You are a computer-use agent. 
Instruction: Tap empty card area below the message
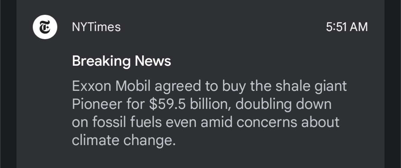pos(200,157)
